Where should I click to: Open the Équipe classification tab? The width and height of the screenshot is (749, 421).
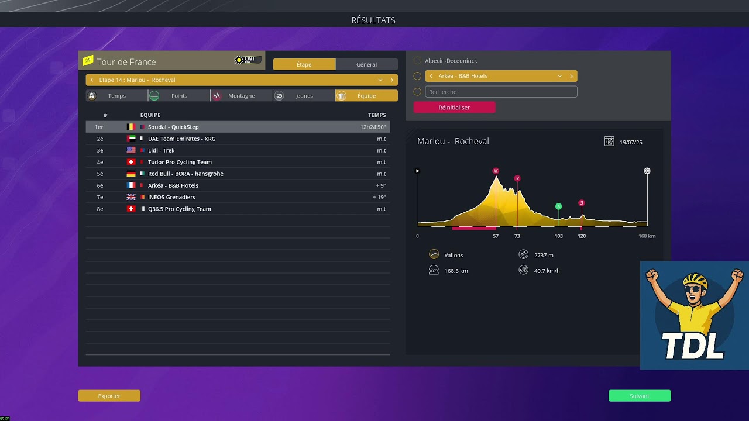pos(366,96)
